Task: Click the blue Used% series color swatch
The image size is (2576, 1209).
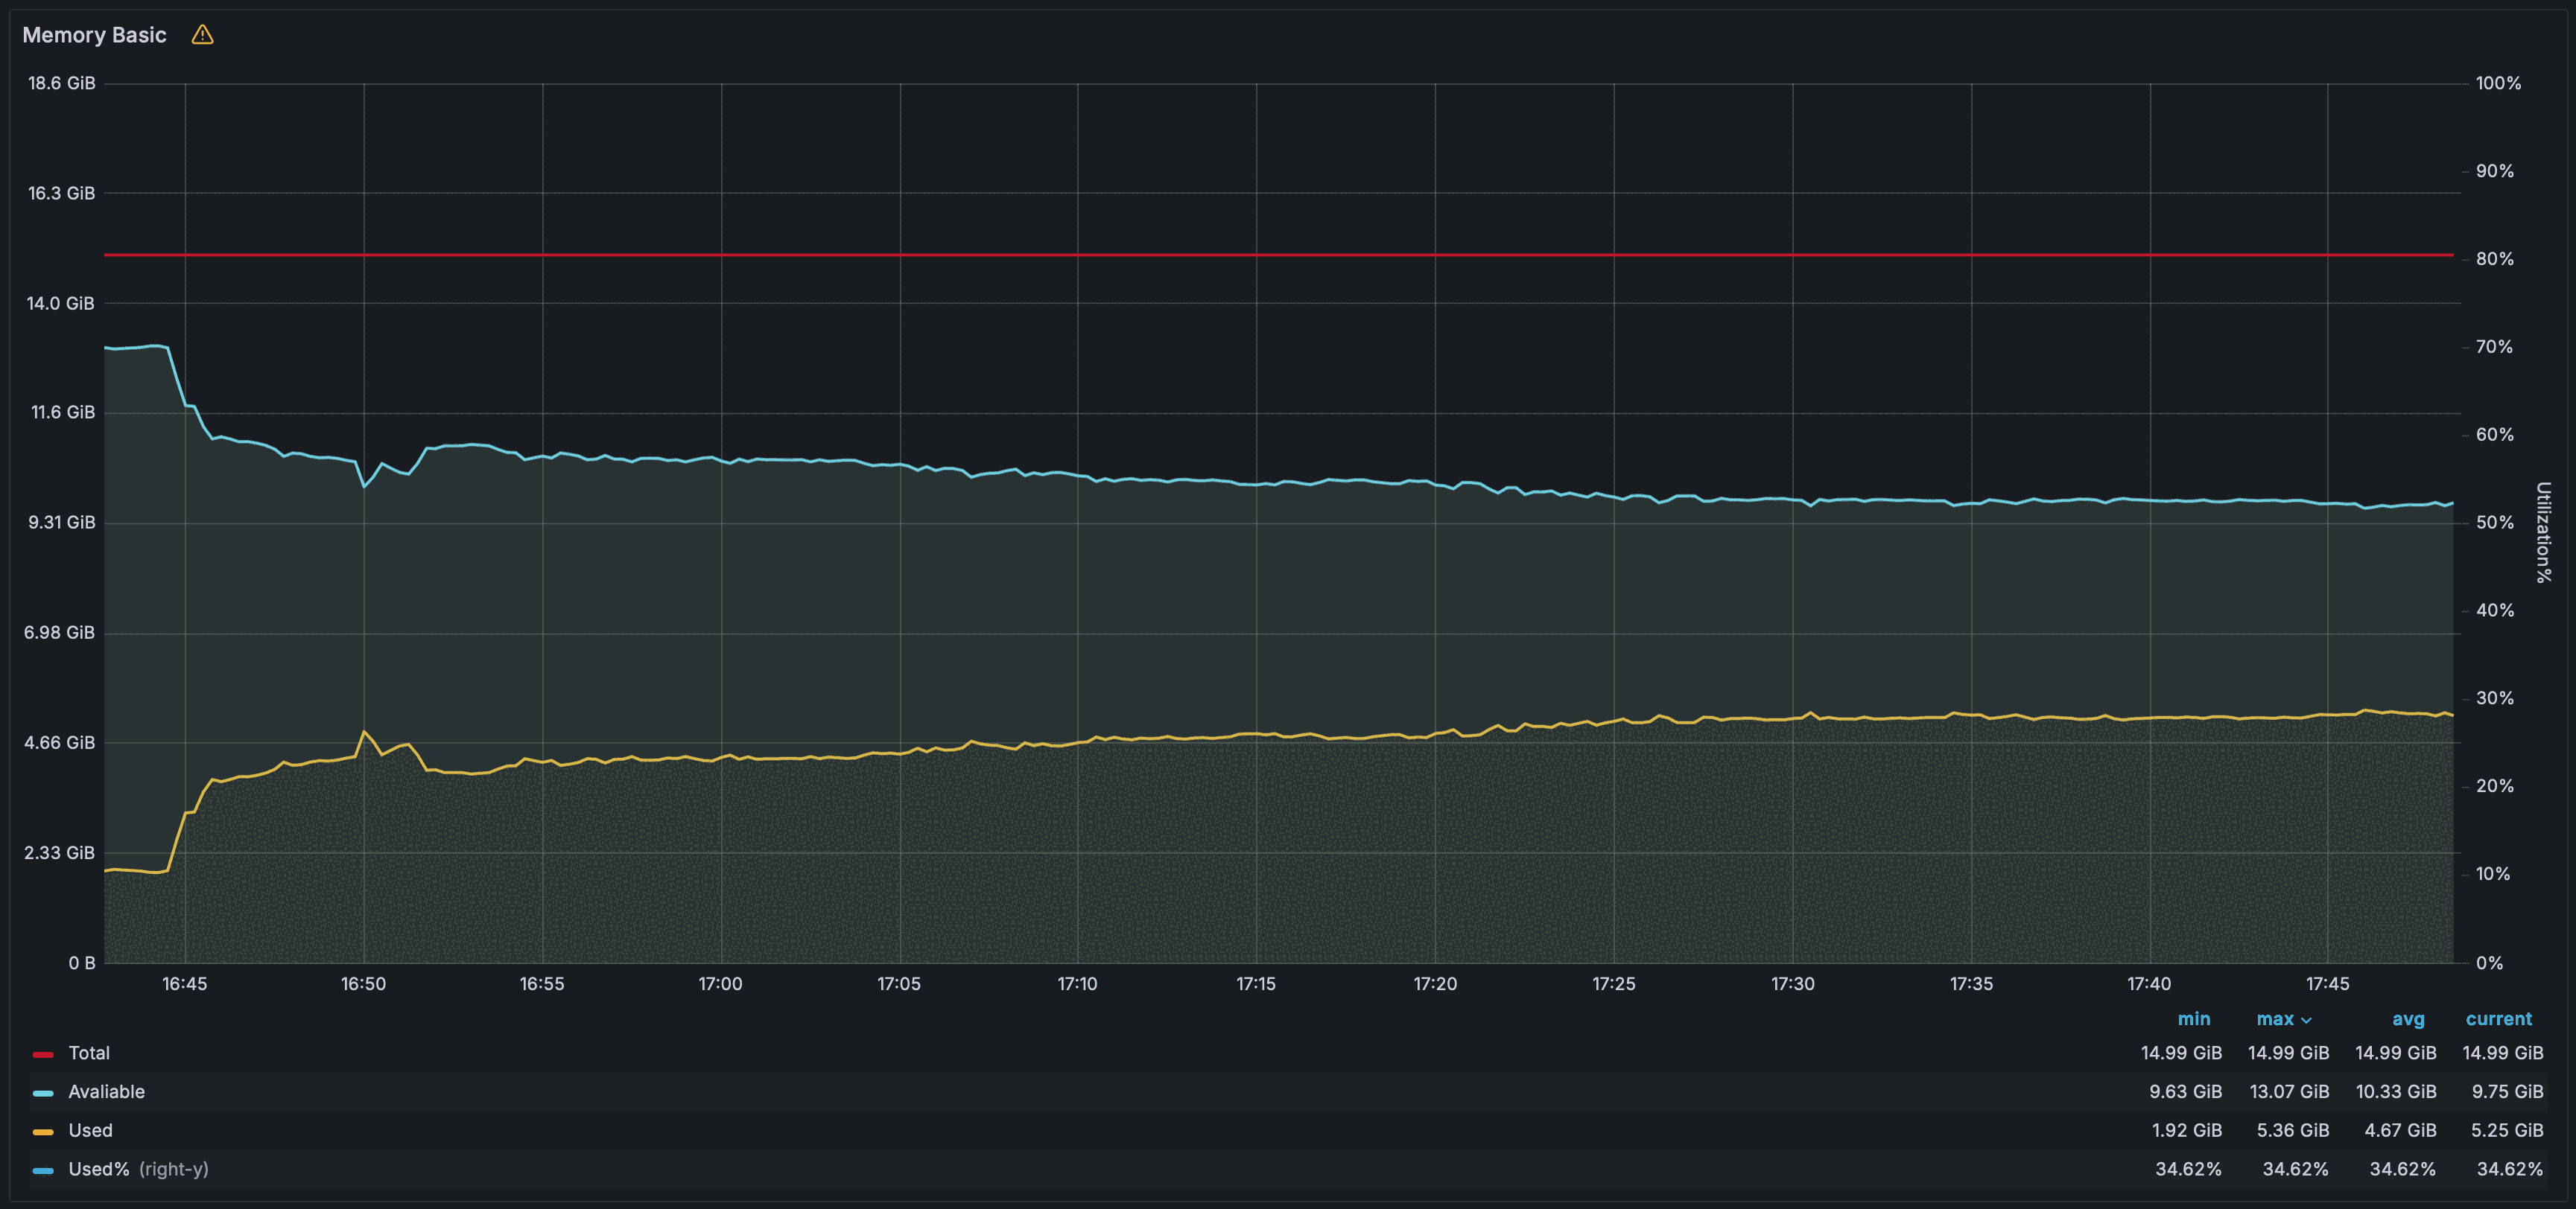Action: point(43,1170)
